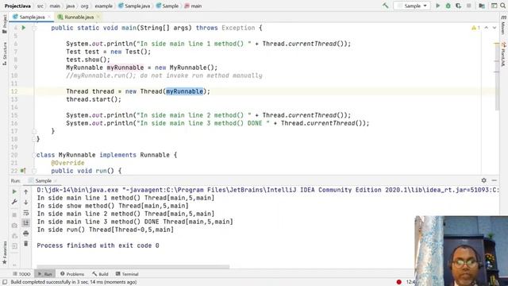Open the Sample run configuration dropdown

click(x=412, y=6)
